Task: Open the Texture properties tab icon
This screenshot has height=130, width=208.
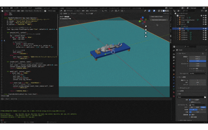Action: point(174,96)
